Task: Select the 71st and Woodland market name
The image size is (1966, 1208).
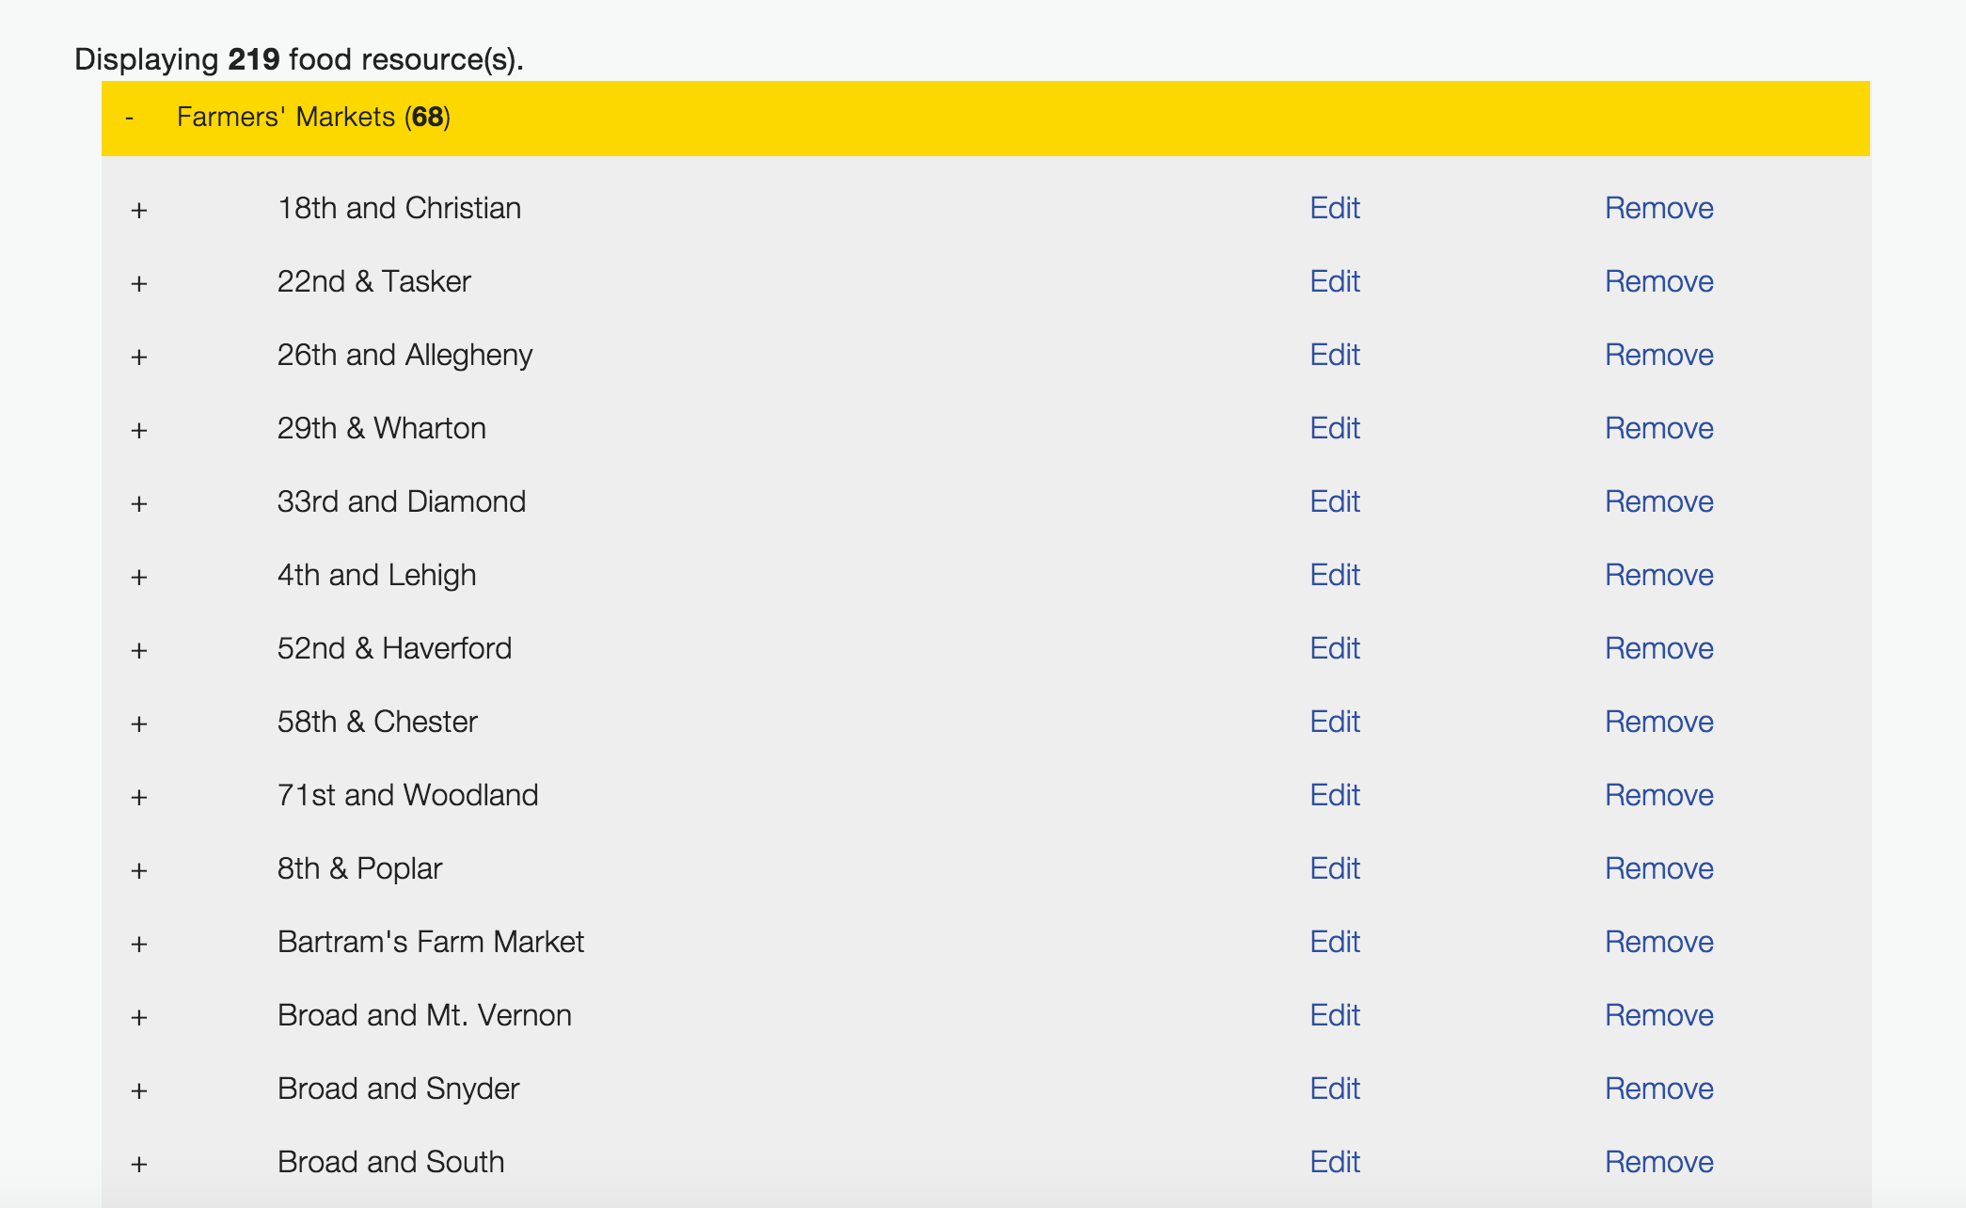Action: coord(407,795)
